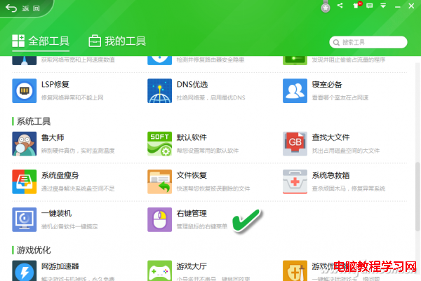Click the share icon in title bar

340,6
